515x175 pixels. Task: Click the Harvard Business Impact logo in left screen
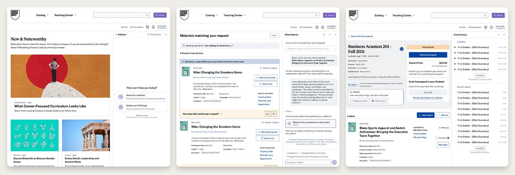pos(15,15)
